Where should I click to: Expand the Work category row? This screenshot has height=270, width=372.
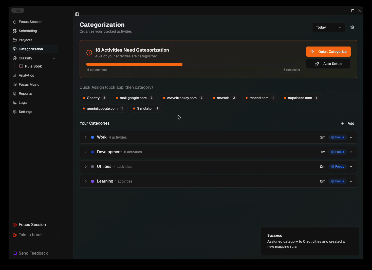[86, 137]
